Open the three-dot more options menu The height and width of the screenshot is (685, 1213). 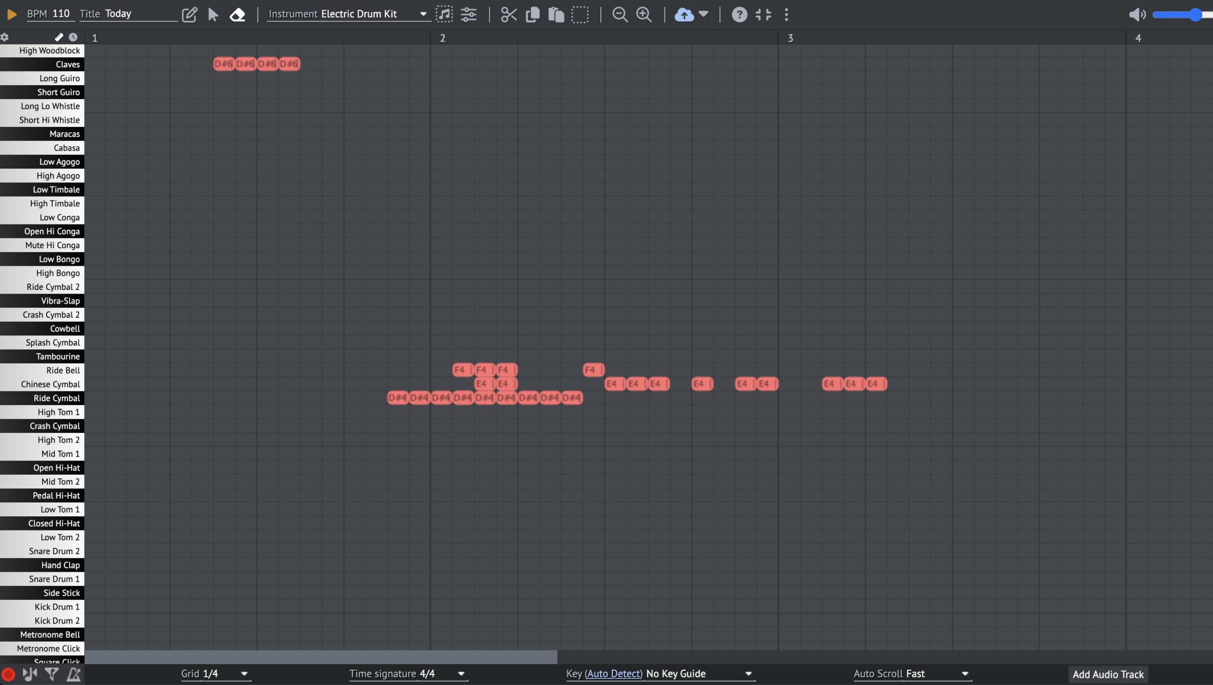pyautogui.click(x=786, y=14)
